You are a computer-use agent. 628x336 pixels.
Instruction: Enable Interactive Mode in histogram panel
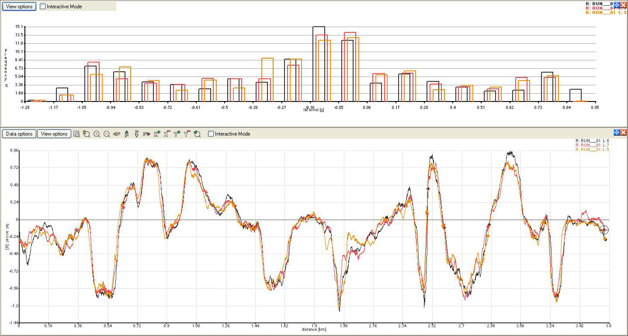[x=42, y=7]
